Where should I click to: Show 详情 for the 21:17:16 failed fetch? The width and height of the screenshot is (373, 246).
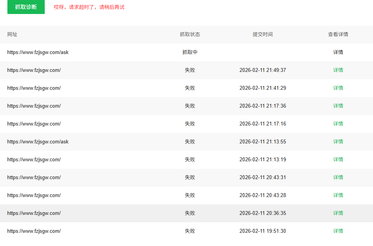[x=338, y=124]
